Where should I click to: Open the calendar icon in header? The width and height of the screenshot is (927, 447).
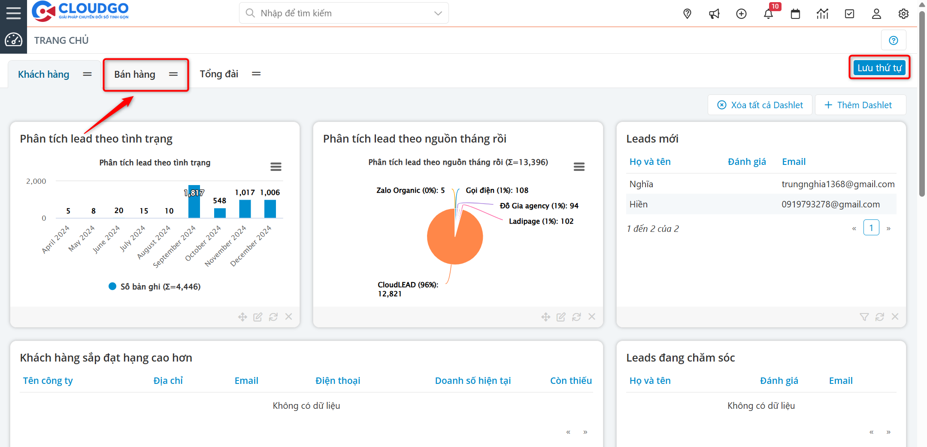tap(795, 14)
